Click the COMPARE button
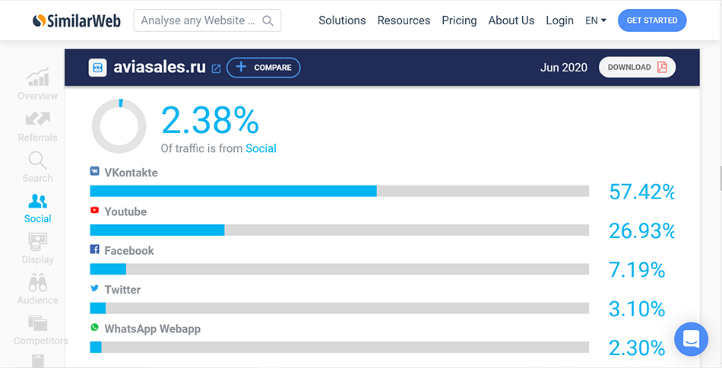Image resolution: width=722 pixels, height=368 pixels. coord(264,68)
